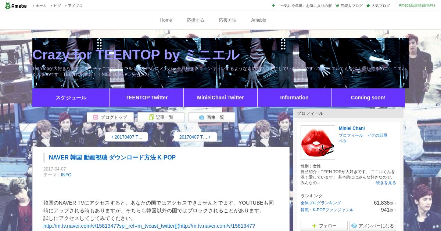Click the プロフィール panel header

(348, 113)
